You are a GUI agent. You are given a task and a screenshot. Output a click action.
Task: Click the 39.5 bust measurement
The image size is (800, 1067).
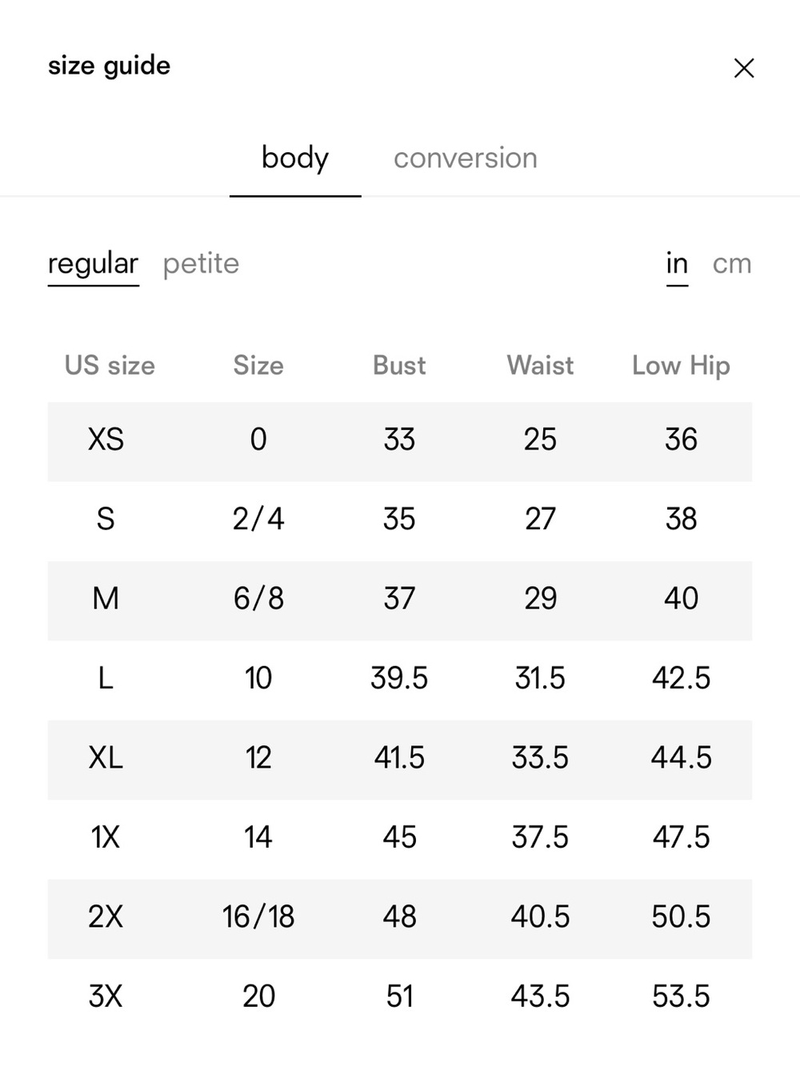[399, 679]
